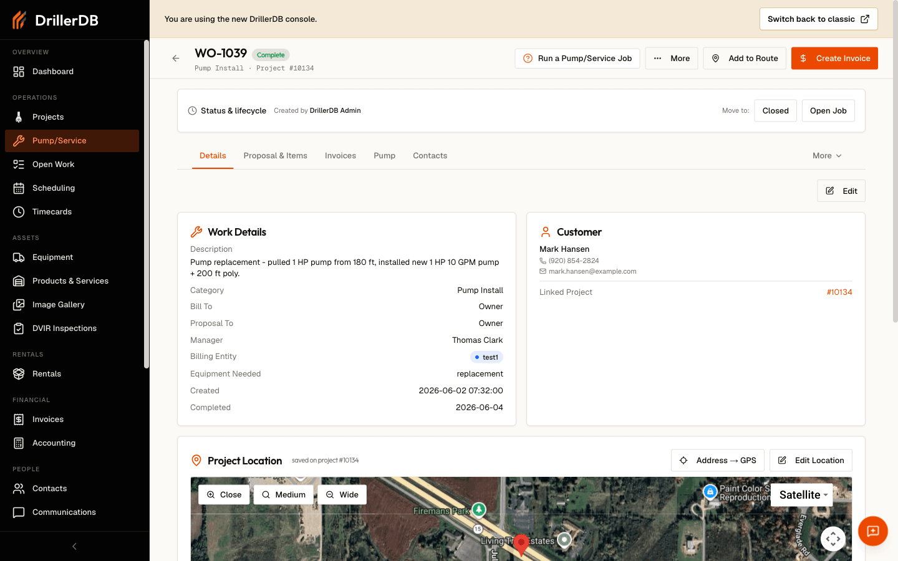Click the WO-1039 title
The width and height of the screenshot is (898, 561).
point(221,54)
